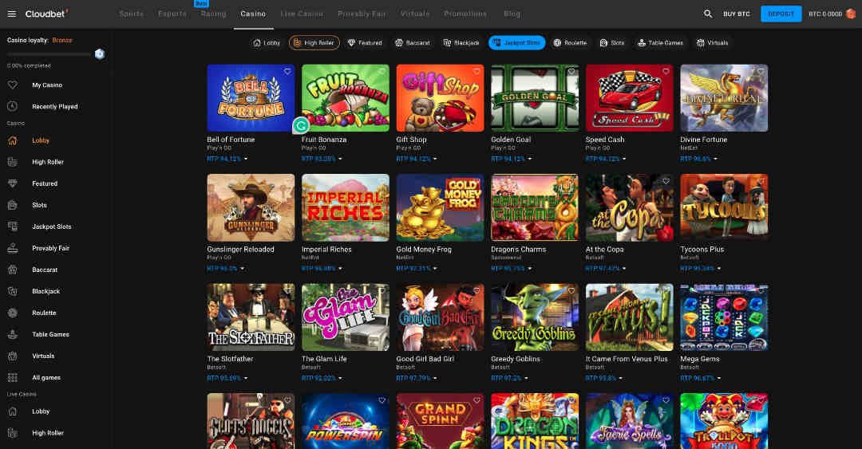The height and width of the screenshot is (449, 862).
Task: Click the Slots icon in sidebar
Action: (13, 205)
